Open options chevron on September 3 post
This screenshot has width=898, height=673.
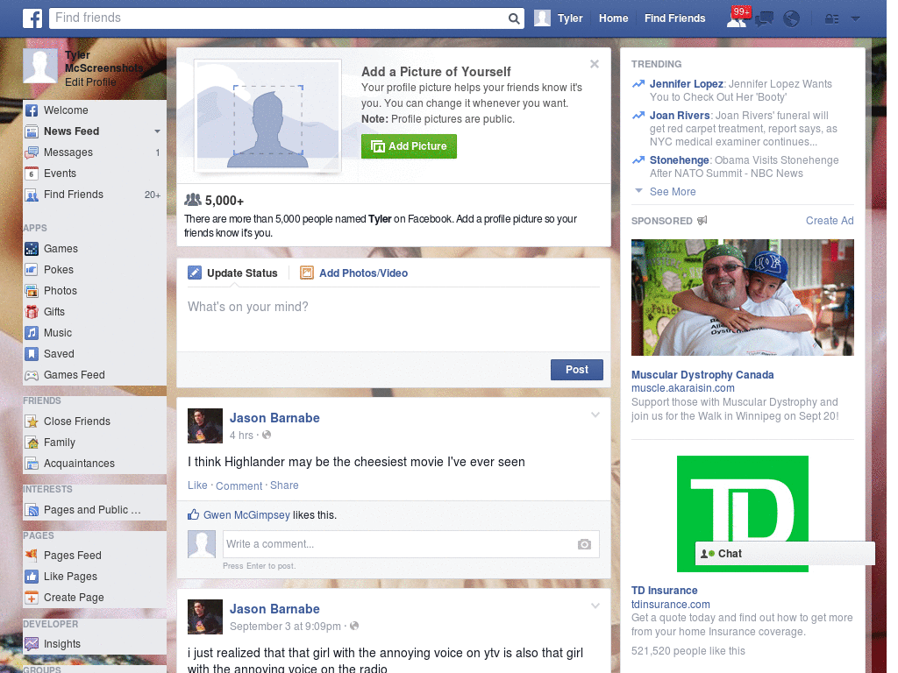595,606
